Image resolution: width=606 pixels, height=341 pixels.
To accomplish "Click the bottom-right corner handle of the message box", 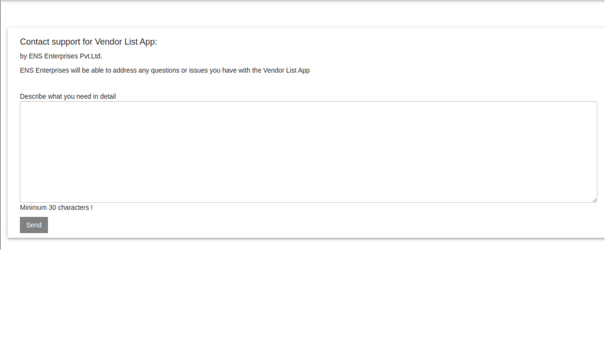I will [595, 199].
